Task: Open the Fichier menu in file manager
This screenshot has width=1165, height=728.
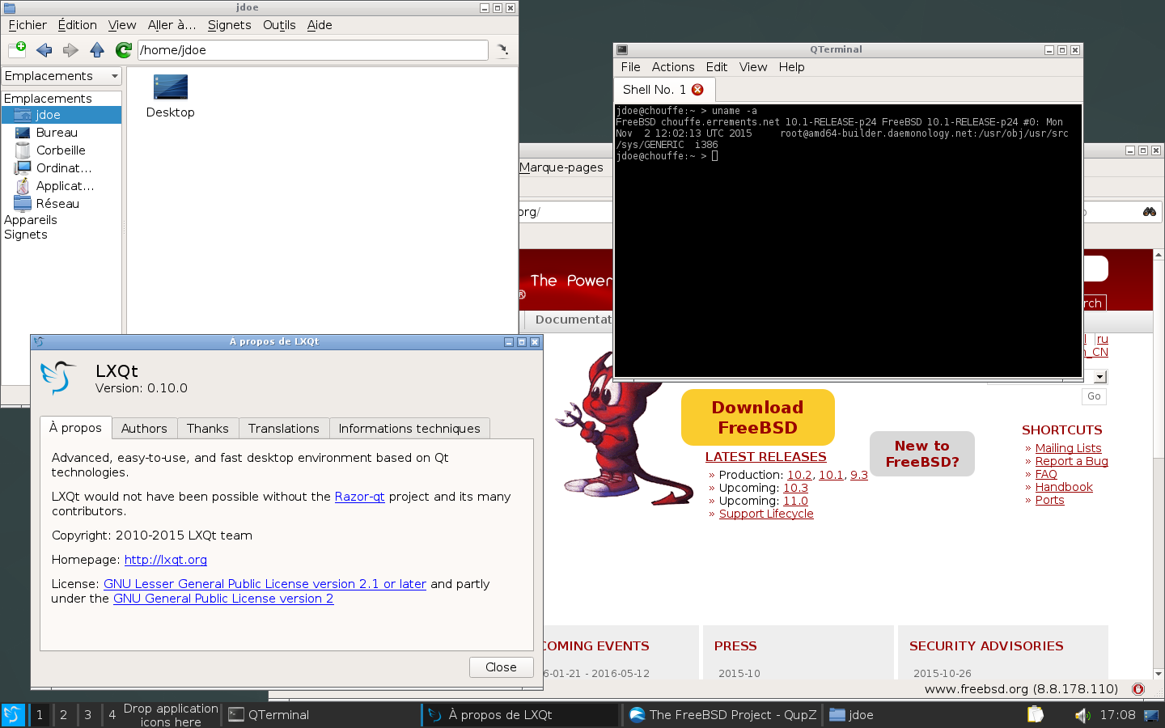Action: pos(28,25)
